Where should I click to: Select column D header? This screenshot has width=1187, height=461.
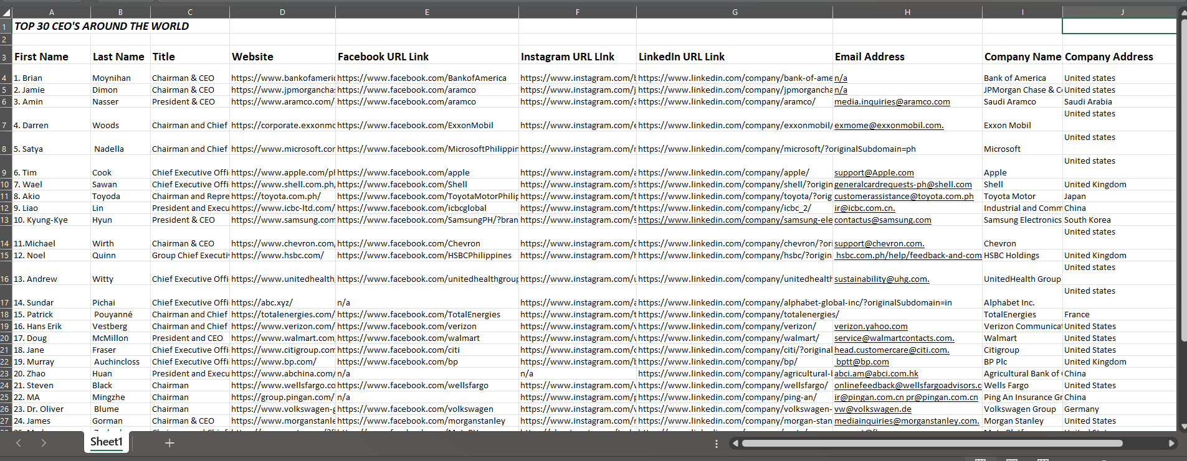pyautogui.click(x=282, y=12)
